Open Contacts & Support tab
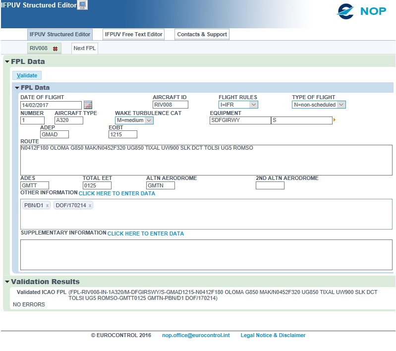Image resolution: width=396 pixels, height=351 pixels. [202, 34]
